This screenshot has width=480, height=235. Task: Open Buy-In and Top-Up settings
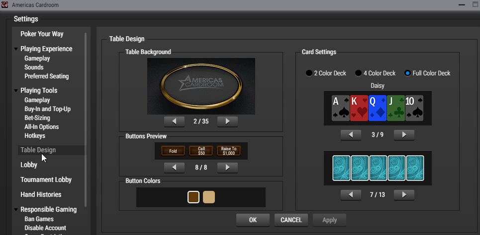(x=47, y=109)
